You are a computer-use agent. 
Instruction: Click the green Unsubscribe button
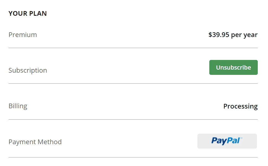pyautogui.click(x=233, y=67)
